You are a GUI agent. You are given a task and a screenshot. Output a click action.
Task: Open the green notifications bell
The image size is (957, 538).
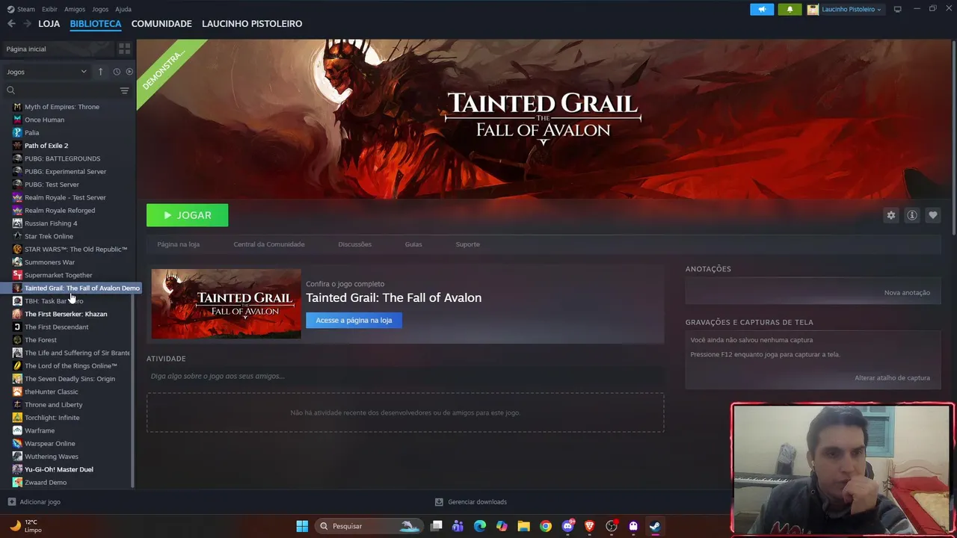point(790,9)
